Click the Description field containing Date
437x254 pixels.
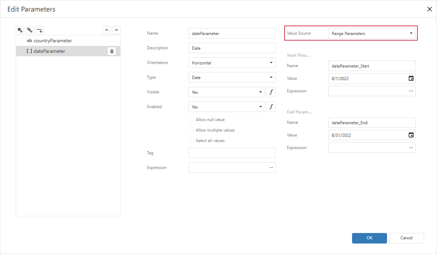click(x=232, y=48)
